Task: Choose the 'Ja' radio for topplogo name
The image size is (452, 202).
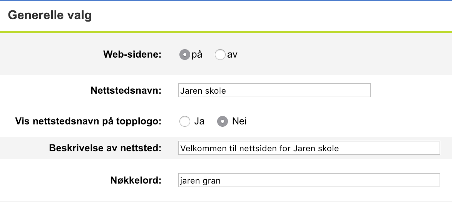Action: pos(185,122)
